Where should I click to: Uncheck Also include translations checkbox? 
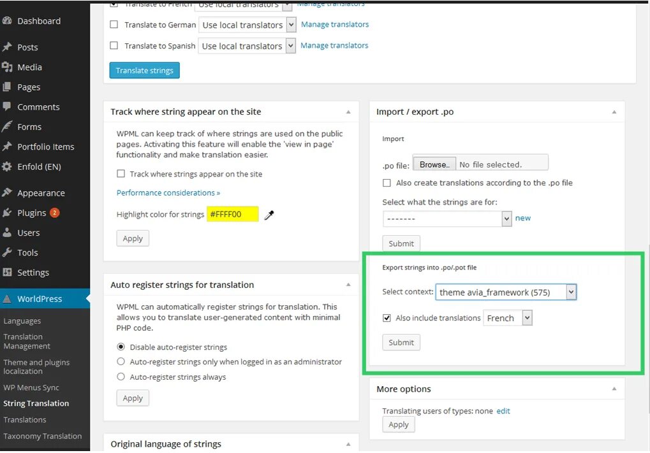tap(387, 318)
